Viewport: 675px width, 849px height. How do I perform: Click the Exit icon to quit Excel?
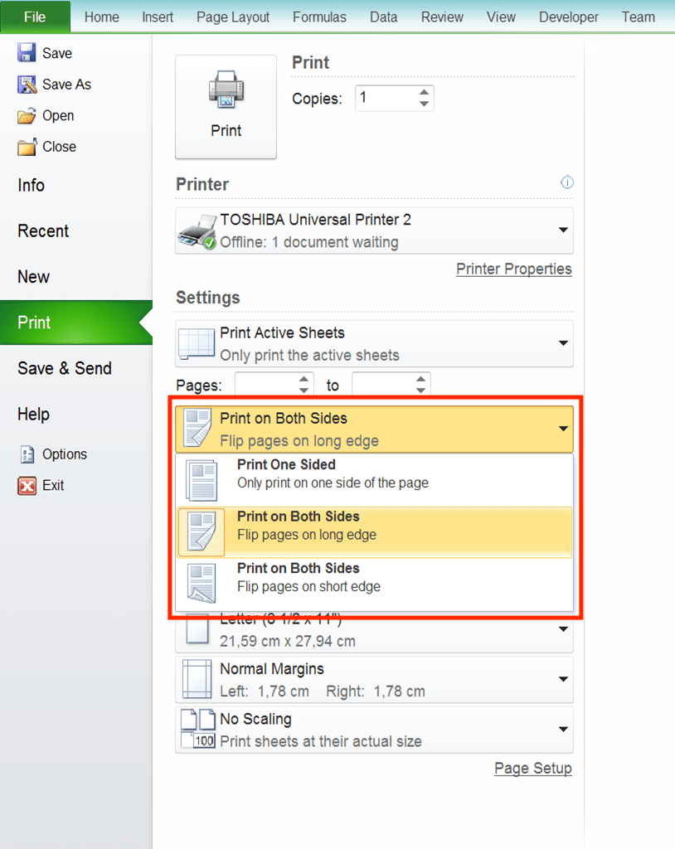point(27,486)
